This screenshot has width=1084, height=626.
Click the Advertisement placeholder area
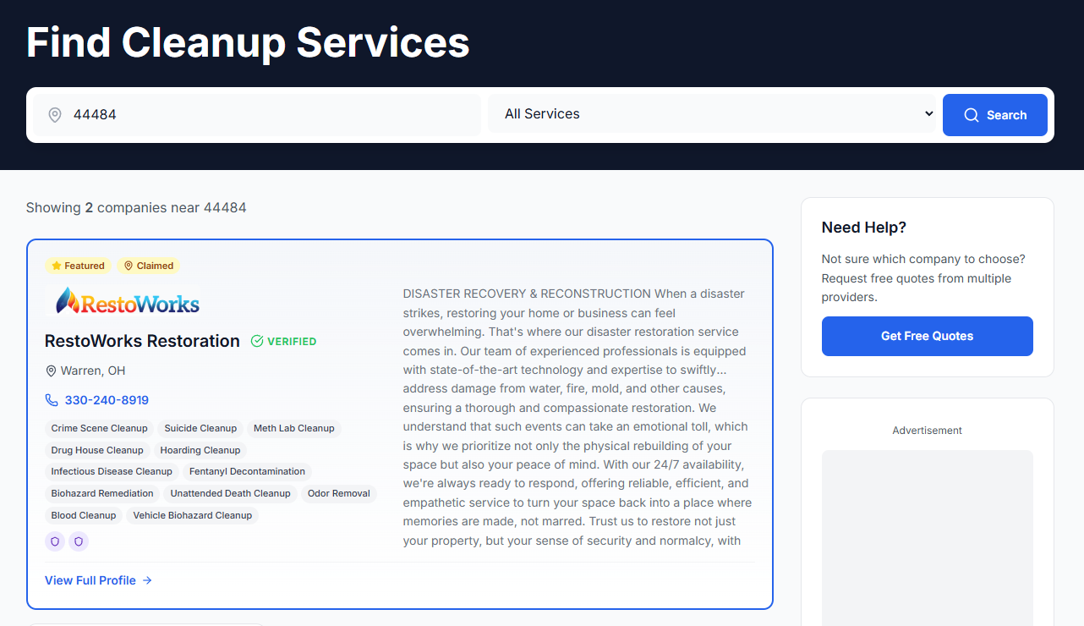pyautogui.click(x=927, y=538)
